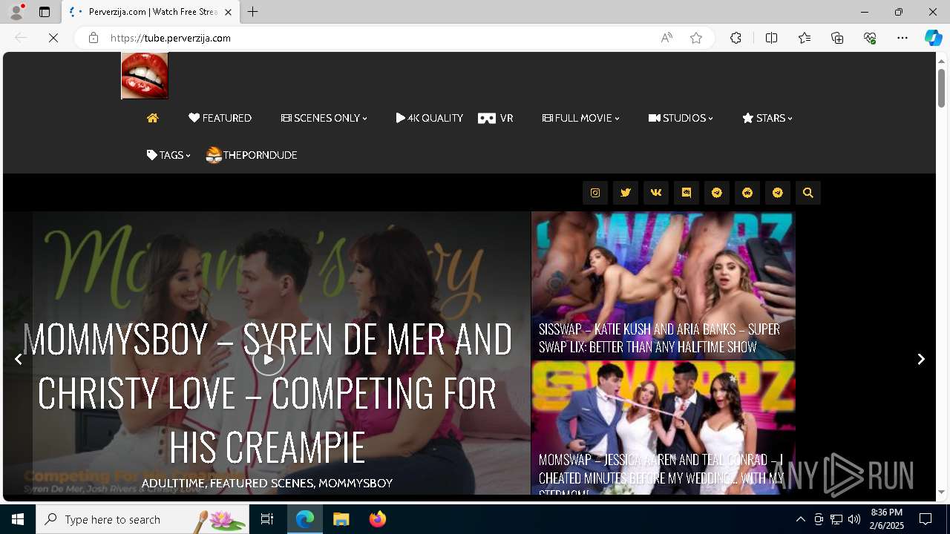Open the Collections icon
Screen dimensions: 950x534
pos(837,38)
